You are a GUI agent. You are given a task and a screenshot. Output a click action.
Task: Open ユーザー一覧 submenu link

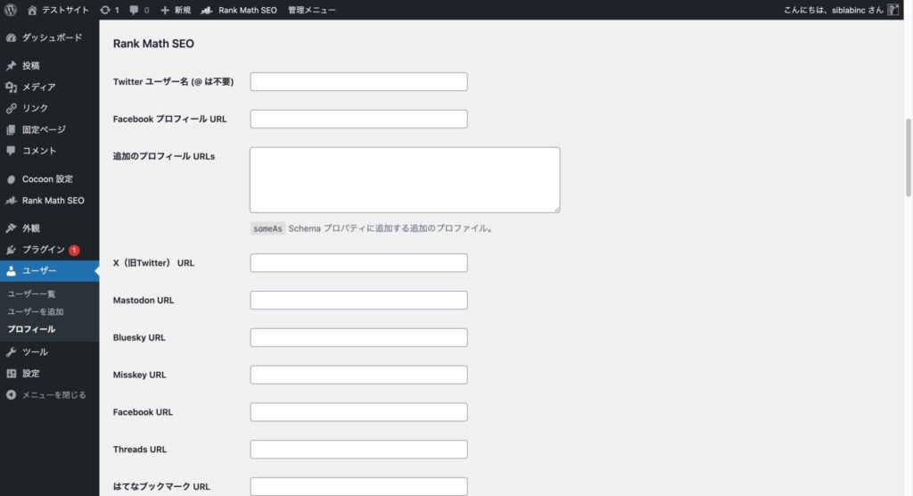(x=31, y=293)
